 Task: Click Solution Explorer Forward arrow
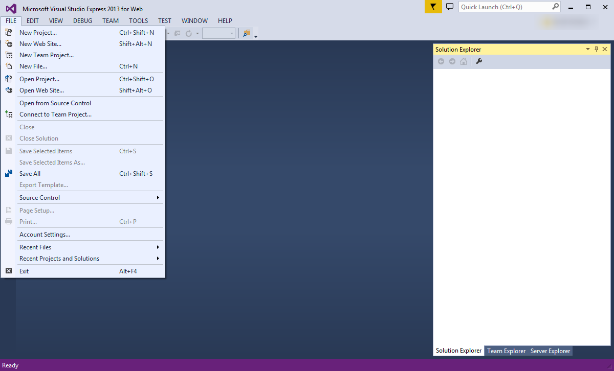[452, 61]
